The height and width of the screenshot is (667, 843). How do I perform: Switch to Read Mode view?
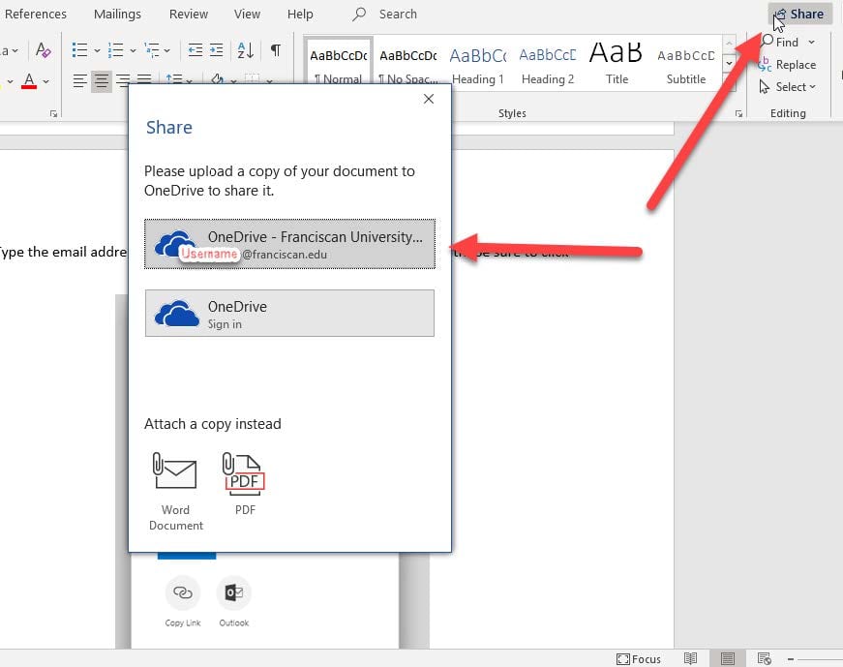click(x=690, y=658)
